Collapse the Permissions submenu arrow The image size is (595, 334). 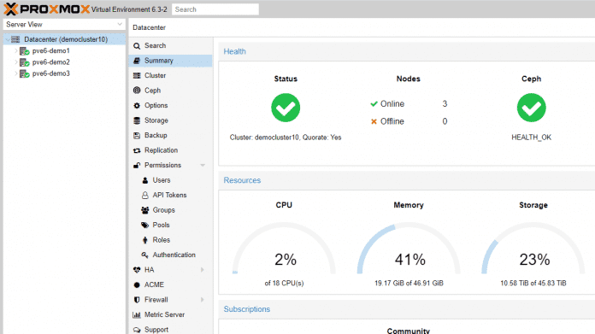point(203,166)
